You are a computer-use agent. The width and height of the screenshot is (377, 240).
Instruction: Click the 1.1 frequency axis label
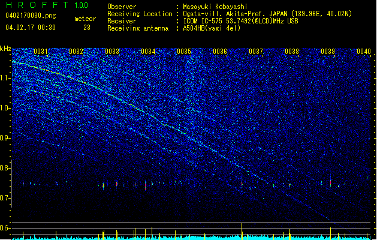point(5,78)
